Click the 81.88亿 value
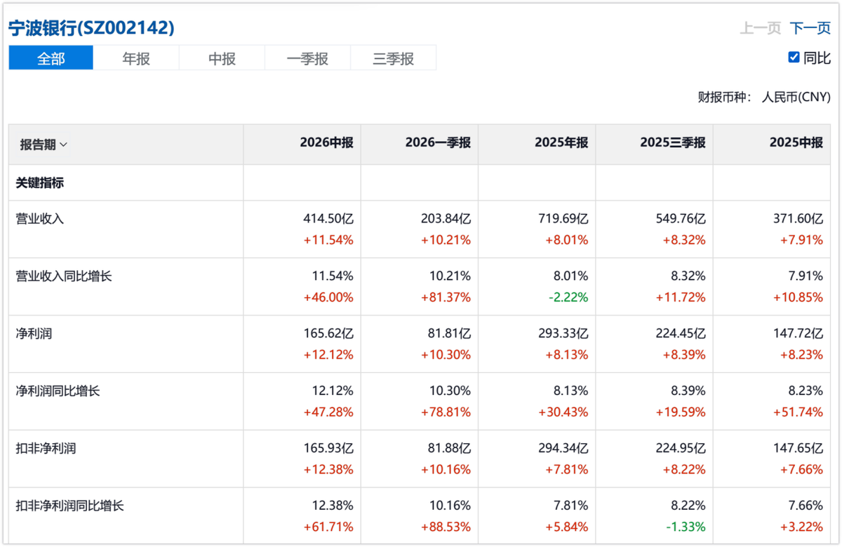Image resolution: width=842 pixels, height=547 pixels. coord(449,448)
